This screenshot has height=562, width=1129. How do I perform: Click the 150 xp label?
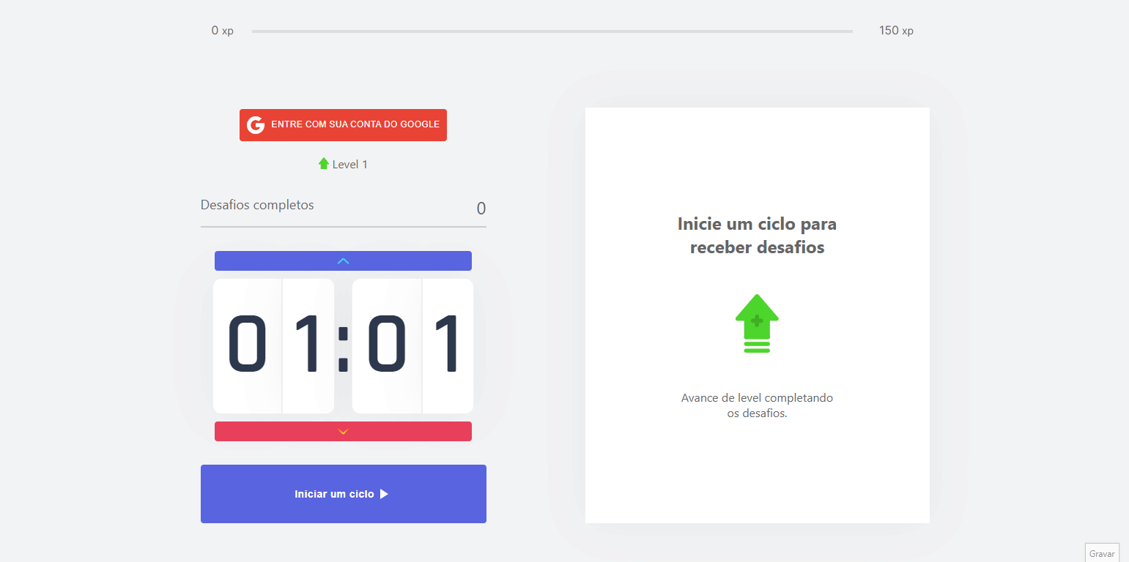[x=896, y=31]
